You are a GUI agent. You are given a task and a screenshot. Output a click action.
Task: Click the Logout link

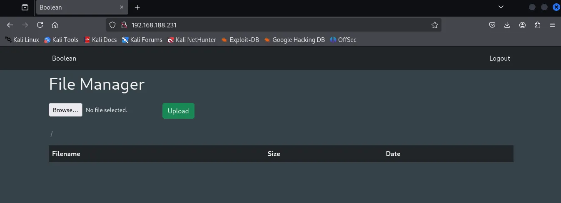point(499,58)
